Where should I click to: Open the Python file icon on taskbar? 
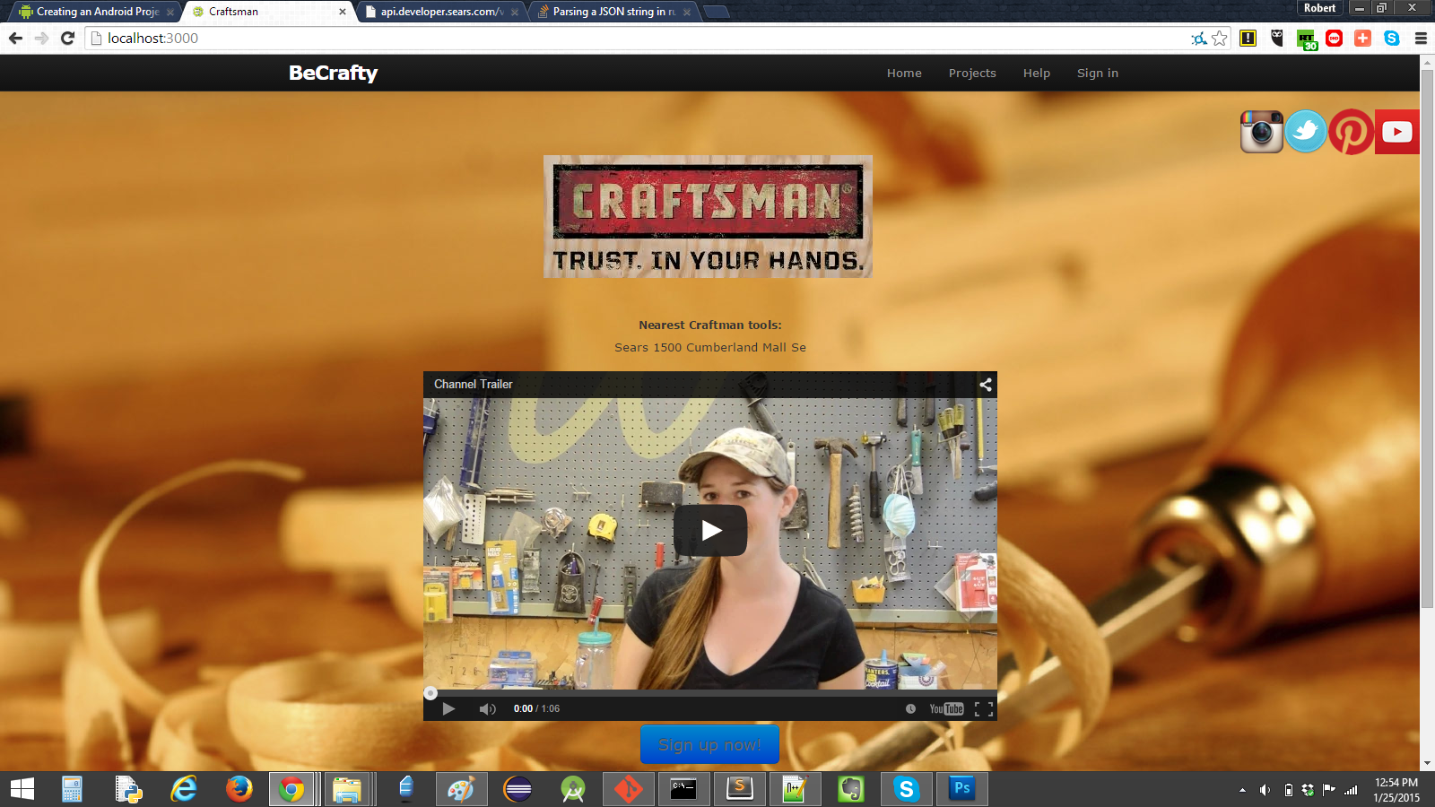pyautogui.click(x=128, y=789)
